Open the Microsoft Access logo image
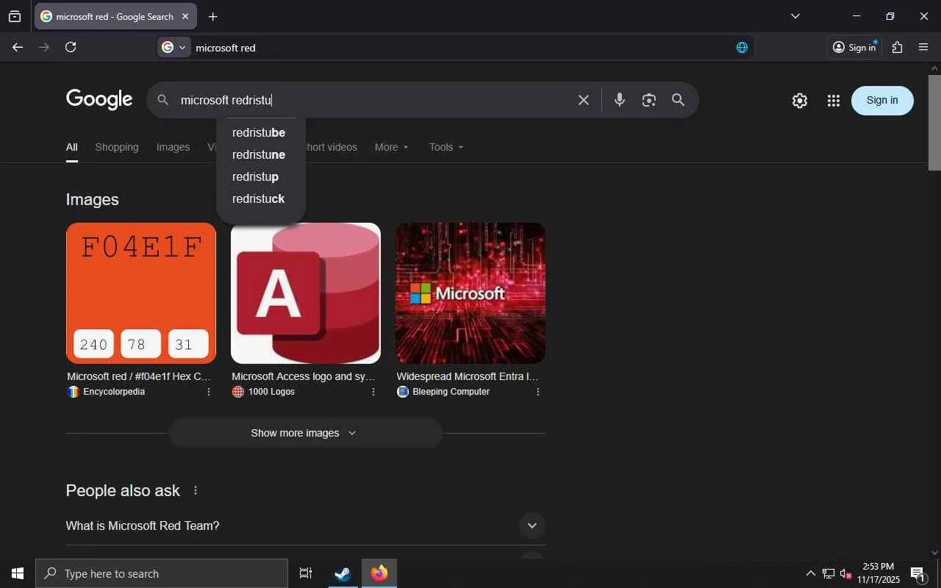 (x=306, y=293)
